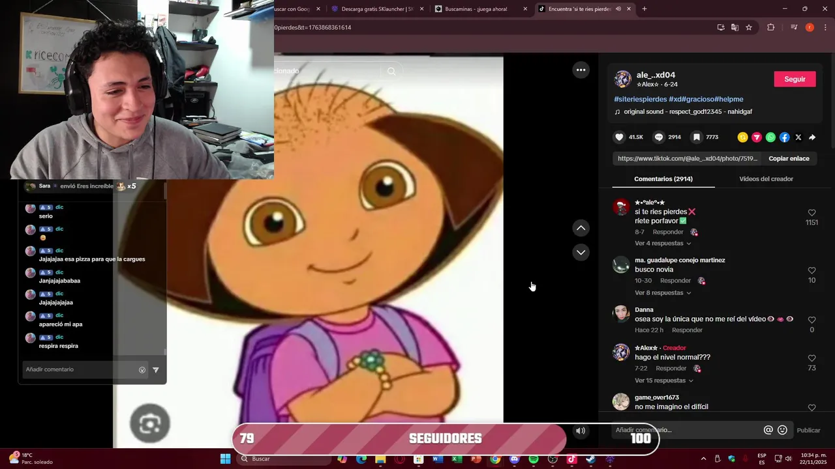The image size is (835, 469).
Task: Click the taskbar 'Buscar' search box
Action: pyautogui.click(x=284, y=459)
